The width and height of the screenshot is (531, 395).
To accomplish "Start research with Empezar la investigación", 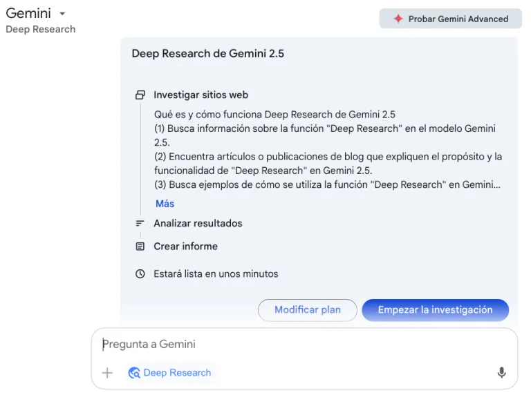I will point(435,310).
